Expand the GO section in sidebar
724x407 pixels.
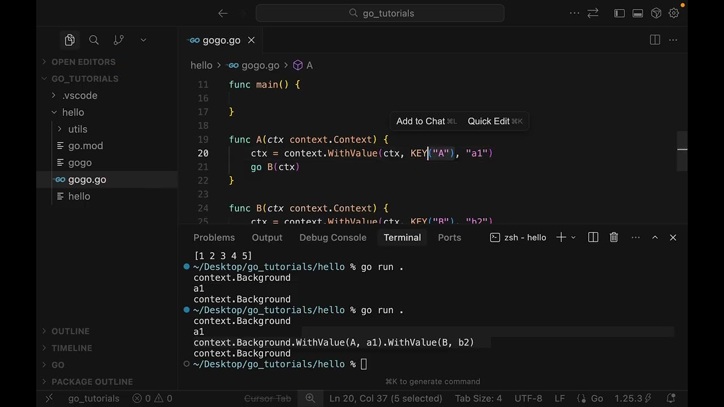tap(107, 365)
